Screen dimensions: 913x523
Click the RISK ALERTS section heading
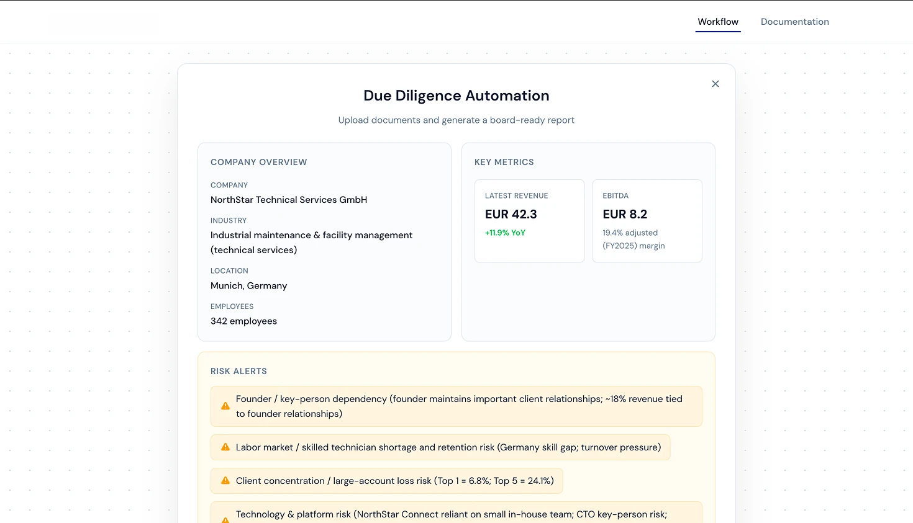[238, 371]
